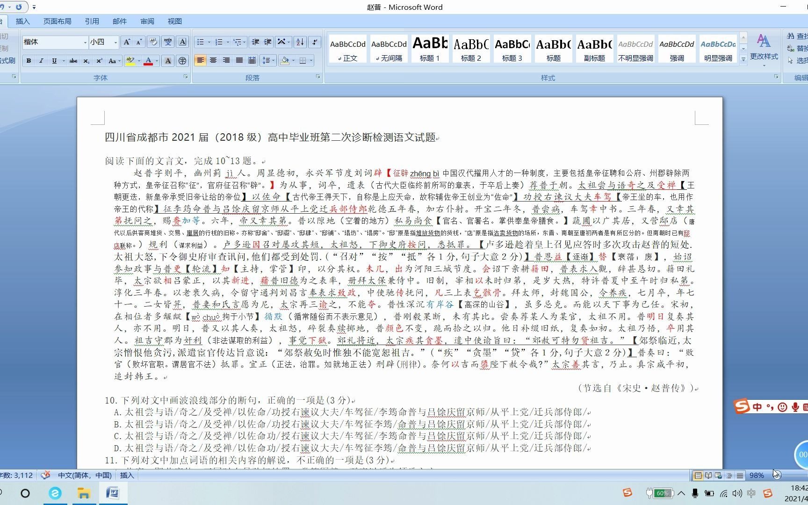This screenshot has height=505, width=808.
Task: Align text left
Action: 200,60
